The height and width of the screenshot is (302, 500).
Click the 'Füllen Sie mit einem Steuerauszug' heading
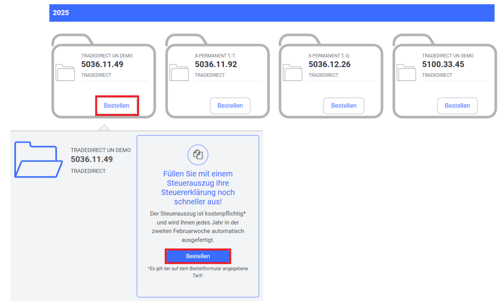(x=198, y=188)
